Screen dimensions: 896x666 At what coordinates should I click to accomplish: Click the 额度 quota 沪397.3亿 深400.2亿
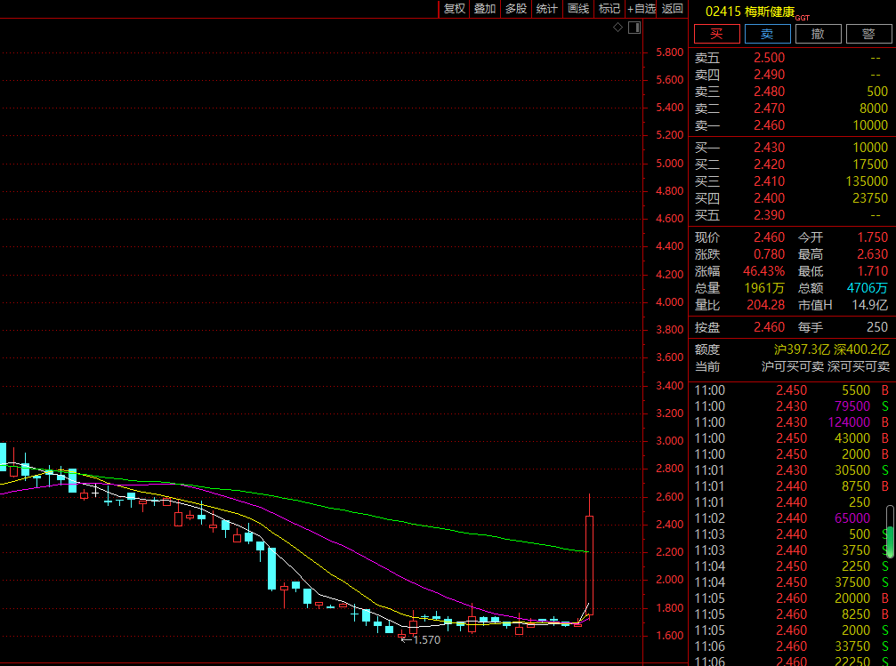[831, 349]
